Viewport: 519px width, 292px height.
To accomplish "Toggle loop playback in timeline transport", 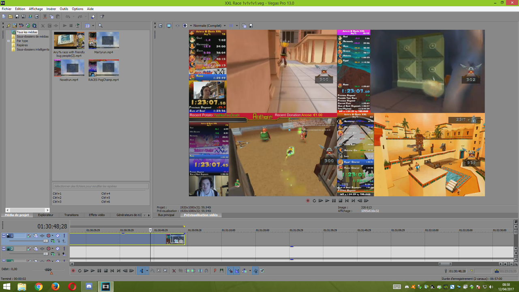I will coord(79,271).
